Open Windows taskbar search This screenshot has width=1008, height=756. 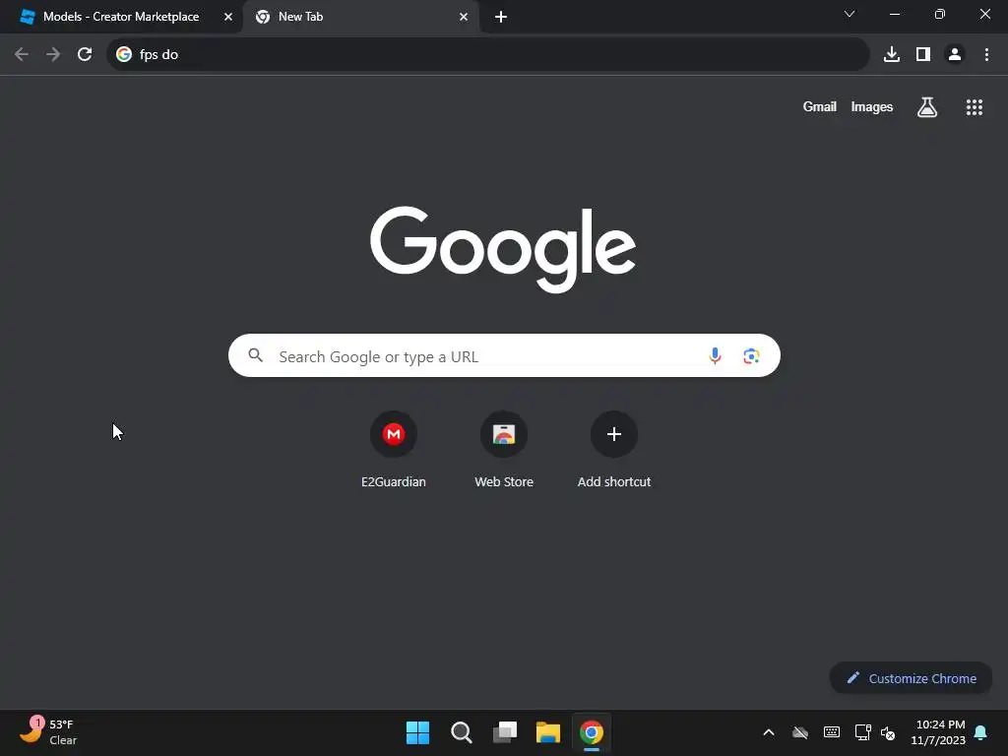461,732
